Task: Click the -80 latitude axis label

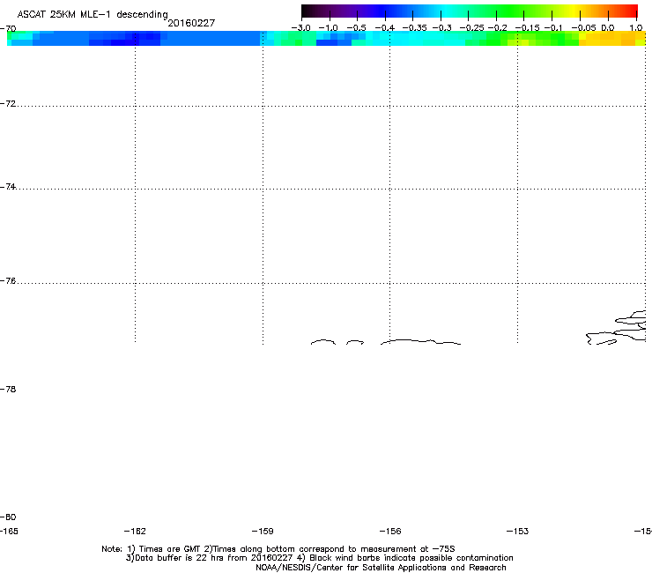Action: click(x=8, y=517)
